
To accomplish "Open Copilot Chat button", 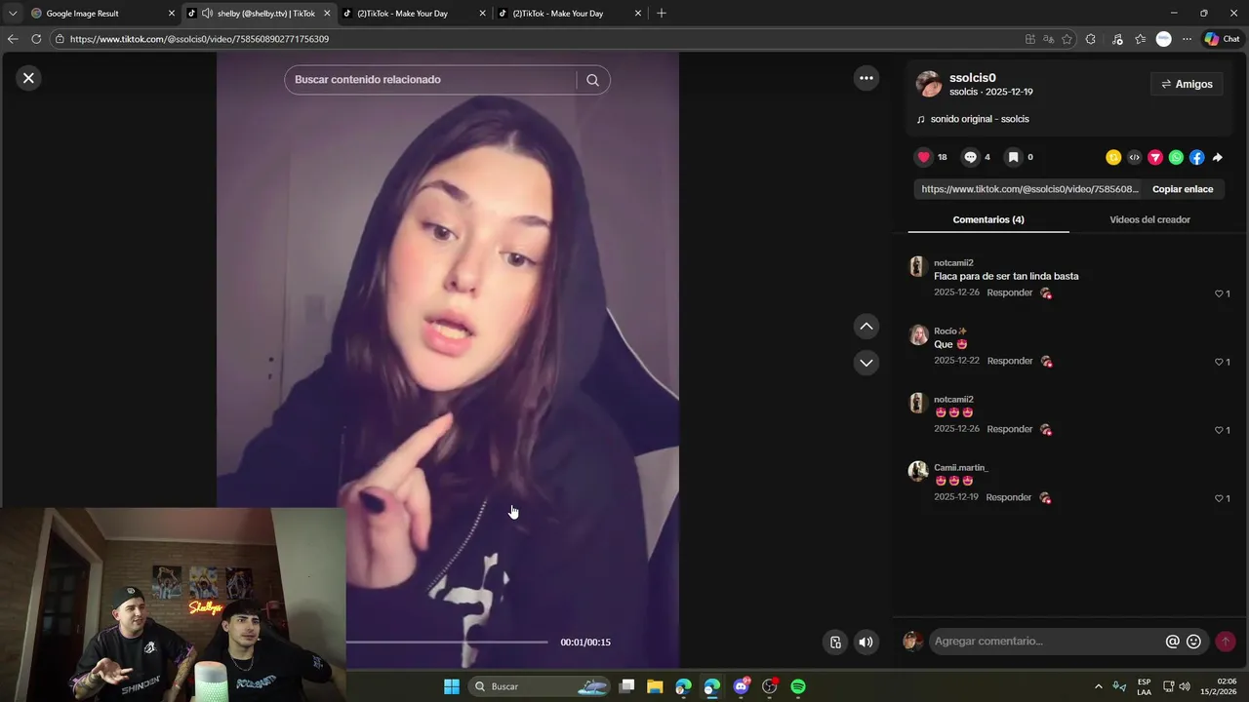I will pyautogui.click(x=1222, y=39).
